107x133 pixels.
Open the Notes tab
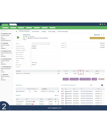tap(43, 31)
